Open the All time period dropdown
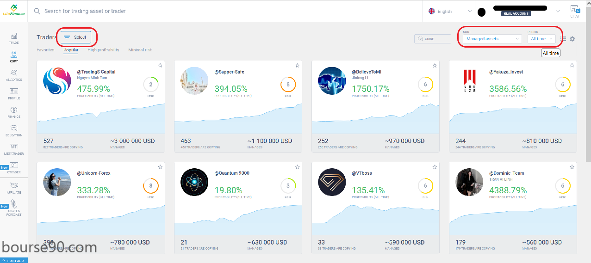 [x=541, y=39]
